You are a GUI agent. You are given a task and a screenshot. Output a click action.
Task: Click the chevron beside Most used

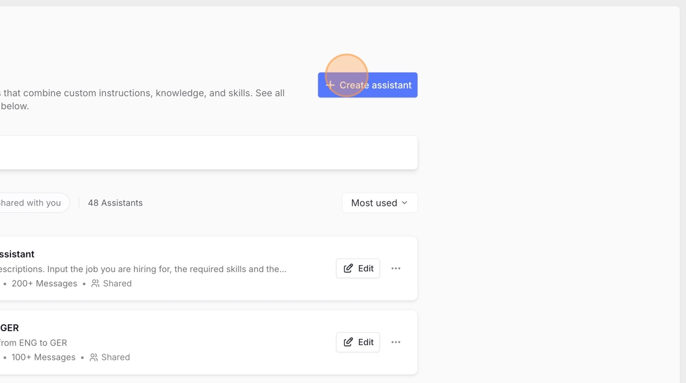pos(404,203)
